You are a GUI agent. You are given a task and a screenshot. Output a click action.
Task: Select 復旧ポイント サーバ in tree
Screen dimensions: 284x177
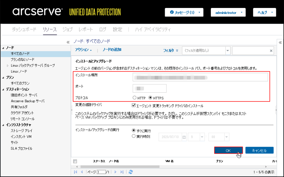point(24,95)
